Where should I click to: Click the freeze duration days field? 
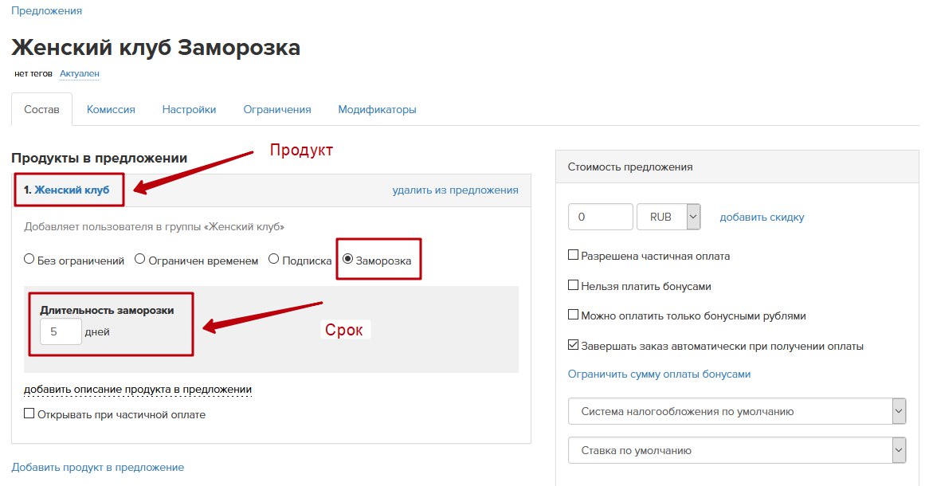(61, 331)
